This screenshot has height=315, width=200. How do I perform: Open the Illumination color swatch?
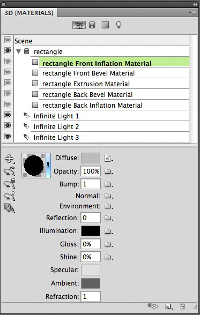click(91, 231)
